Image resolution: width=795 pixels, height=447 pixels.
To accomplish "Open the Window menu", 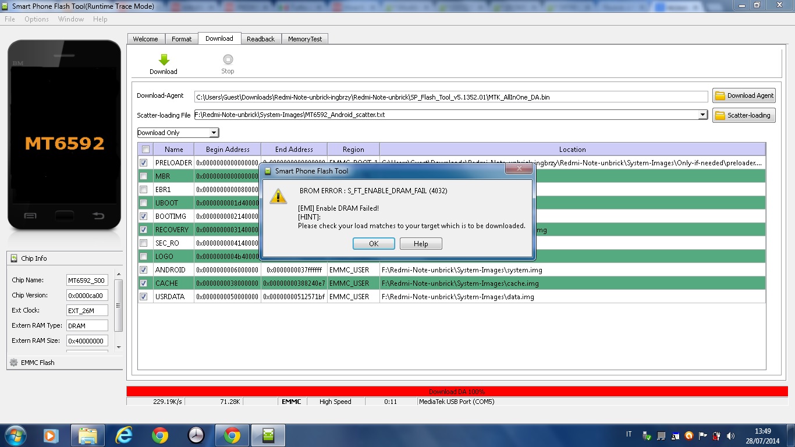I will click(x=71, y=19).
